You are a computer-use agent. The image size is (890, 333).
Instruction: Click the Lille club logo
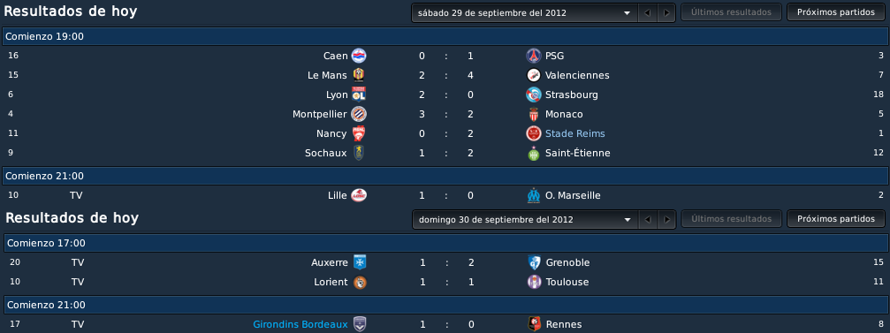[x=359, y=195]
